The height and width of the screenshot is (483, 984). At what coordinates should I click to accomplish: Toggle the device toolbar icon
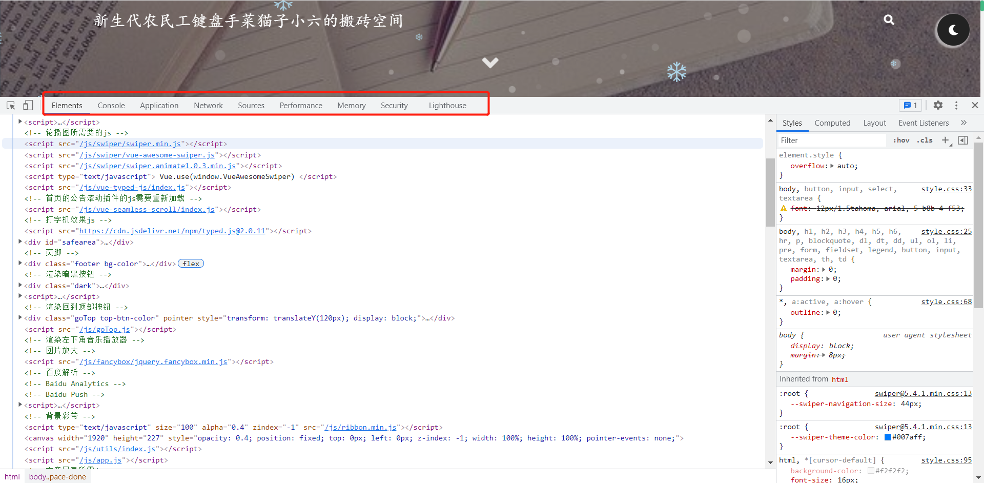(28, 105)
